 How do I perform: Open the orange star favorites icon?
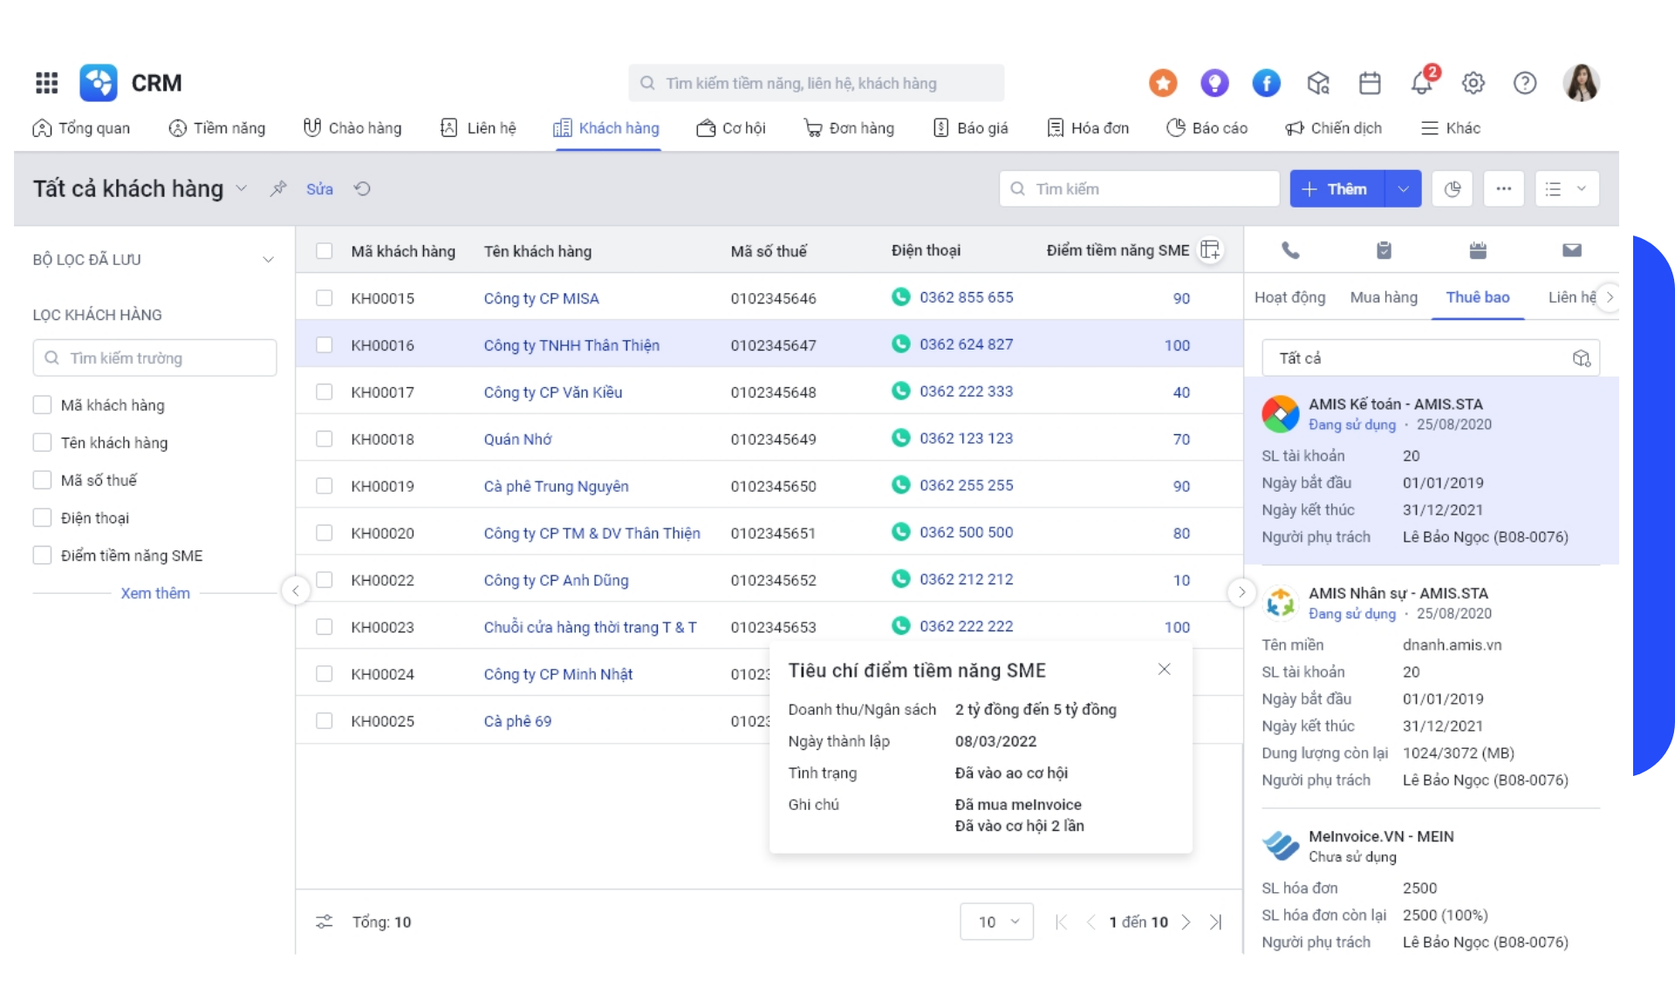coord(1163,83)
